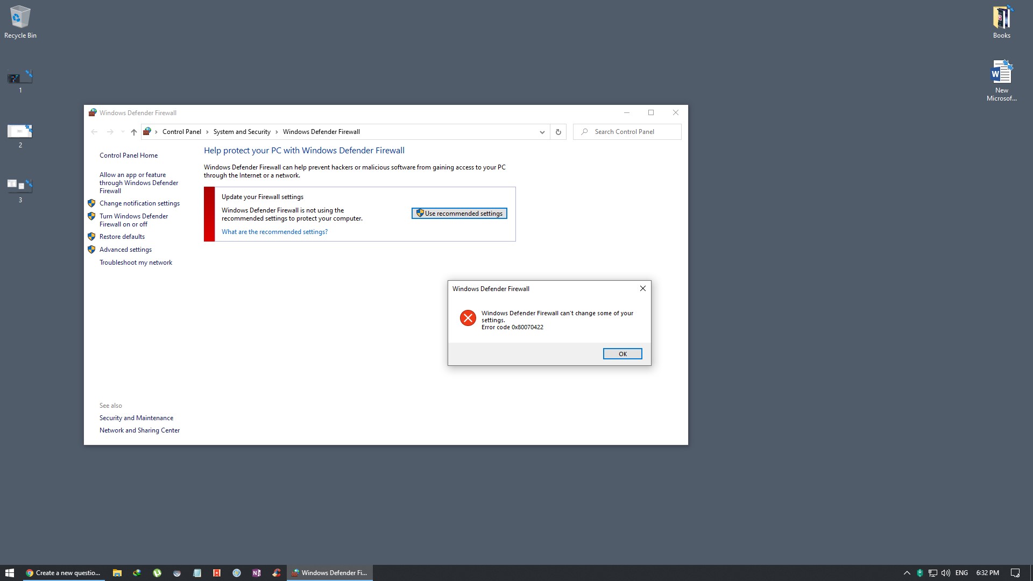Click the Search Control Panel field
The image size is (1033, 581).
coord(627,132)
